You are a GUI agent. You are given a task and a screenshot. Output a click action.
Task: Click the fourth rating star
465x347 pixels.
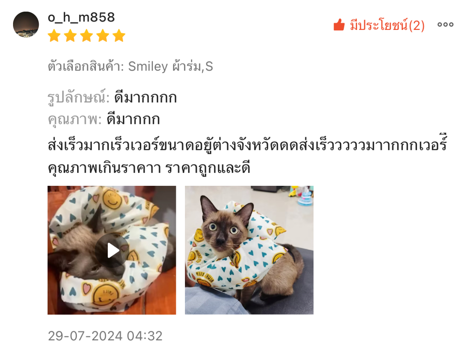tap(103, 36)
